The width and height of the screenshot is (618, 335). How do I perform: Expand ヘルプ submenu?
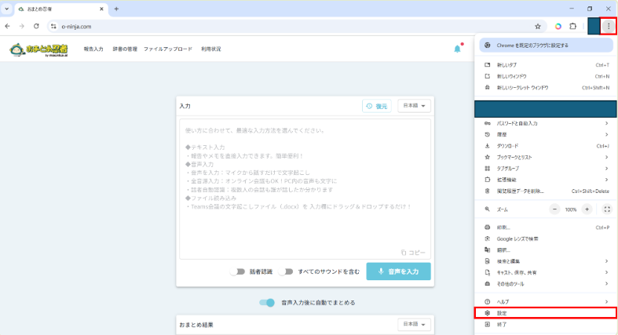tap(546, 301)
